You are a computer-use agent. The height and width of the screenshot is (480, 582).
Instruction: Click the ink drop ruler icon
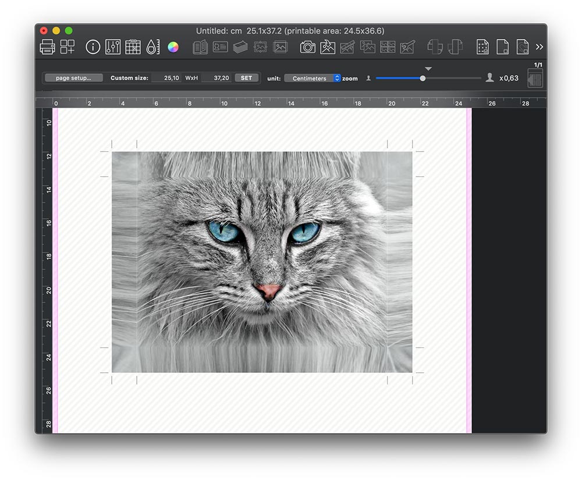152,47
